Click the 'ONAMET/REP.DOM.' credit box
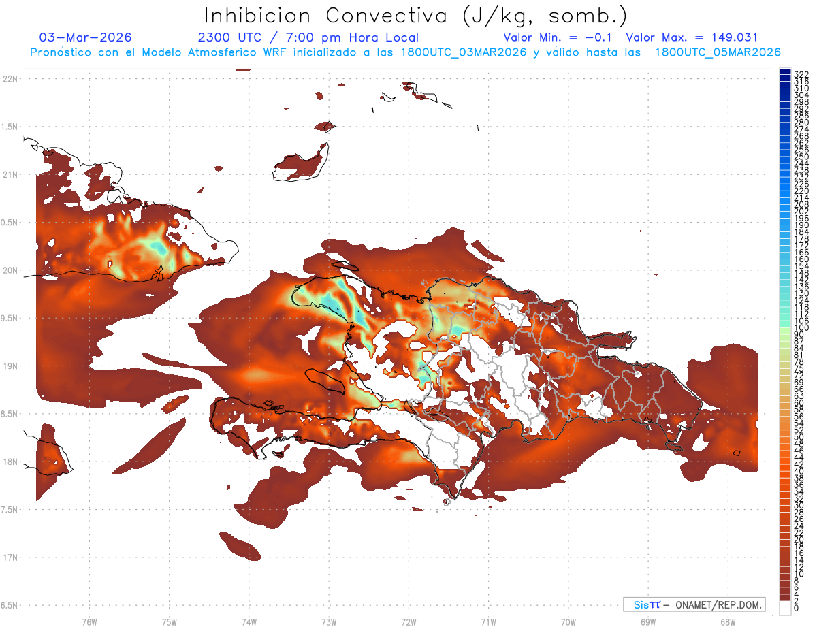This screenshot has height=631, width=817. (694, 604)
